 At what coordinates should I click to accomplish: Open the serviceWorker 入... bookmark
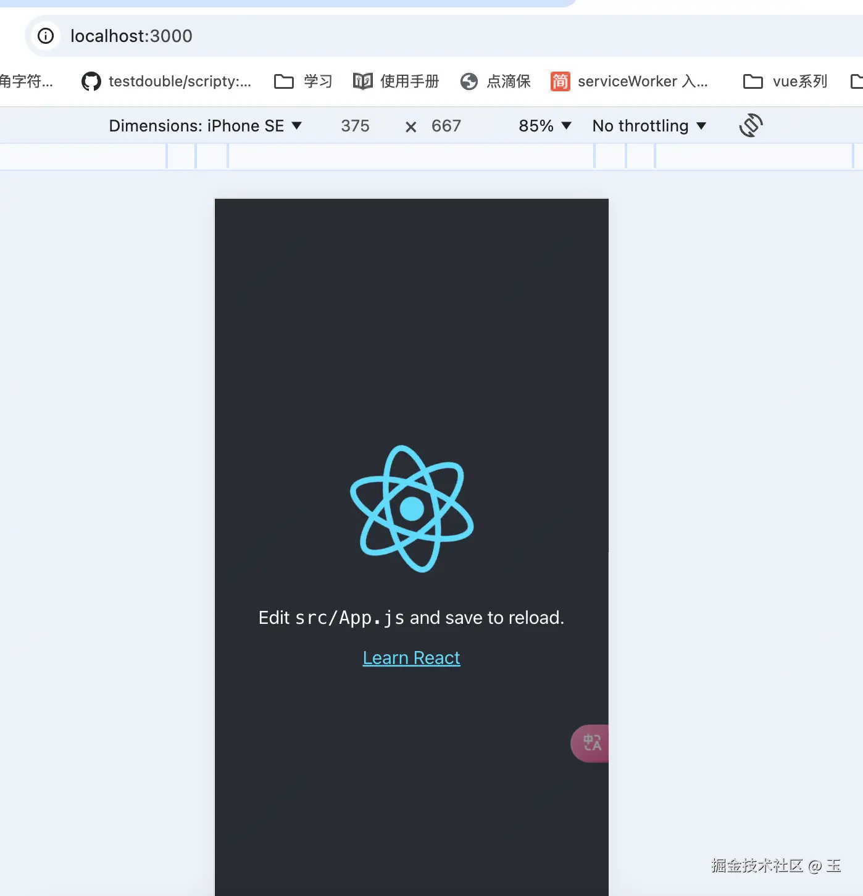coord(629,81)
